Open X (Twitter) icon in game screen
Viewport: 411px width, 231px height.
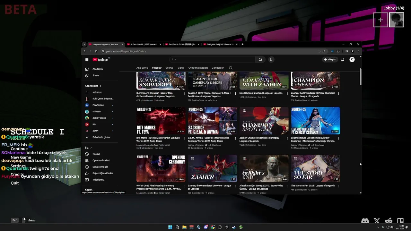[x=377, y=221]
